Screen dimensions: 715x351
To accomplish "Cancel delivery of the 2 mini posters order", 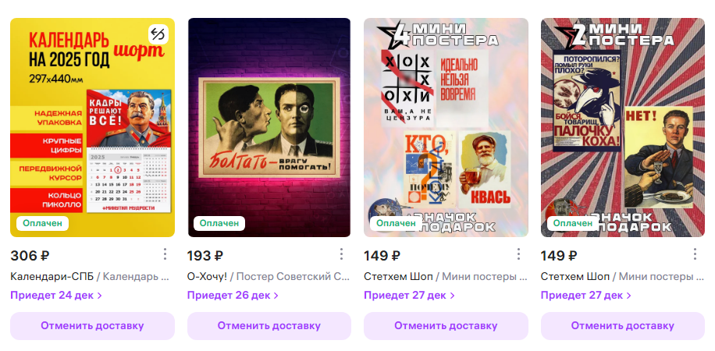I will pos(623,326).
